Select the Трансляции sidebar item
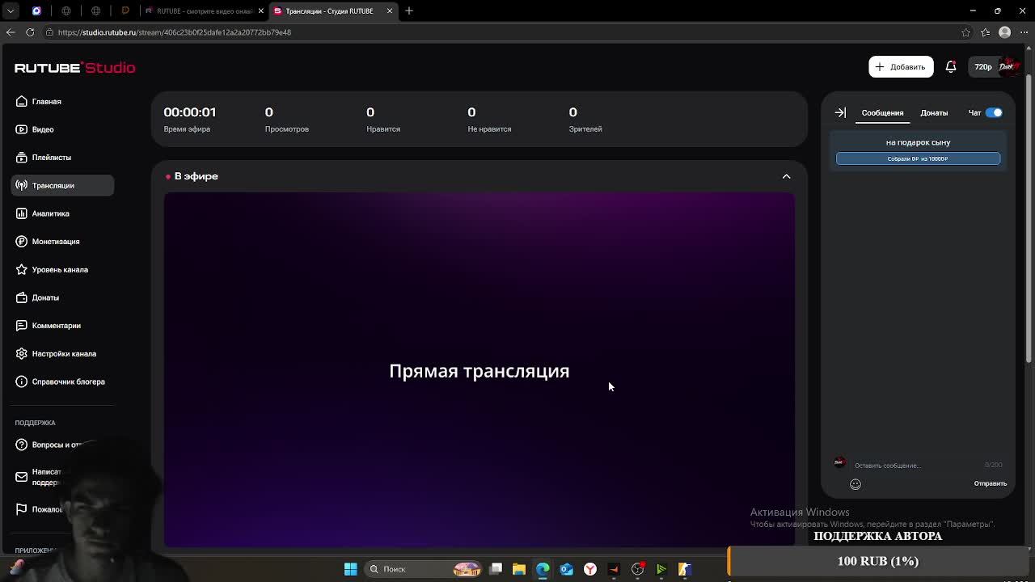This screenshot has width=1035, height=582. click(x=62, y=185)
